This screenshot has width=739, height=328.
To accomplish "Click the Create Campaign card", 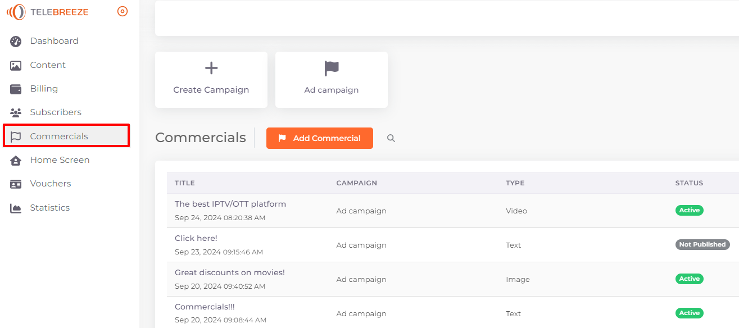I will pos(211,80).
